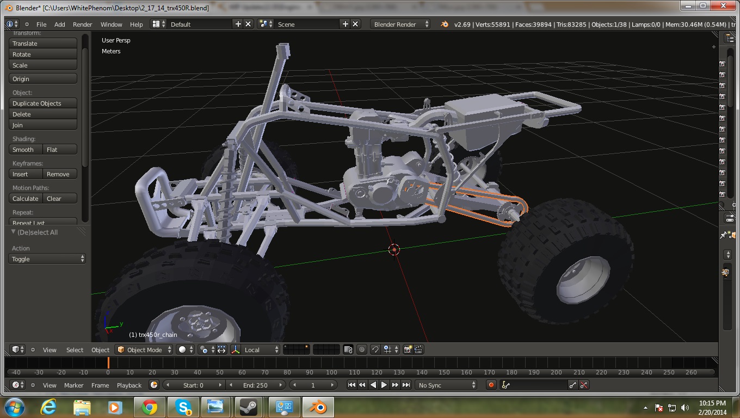Click the OpenGL render animation clapperboard icon
Image resolution: width=740 pixels, height=418 pixels.
pos(418,349)
